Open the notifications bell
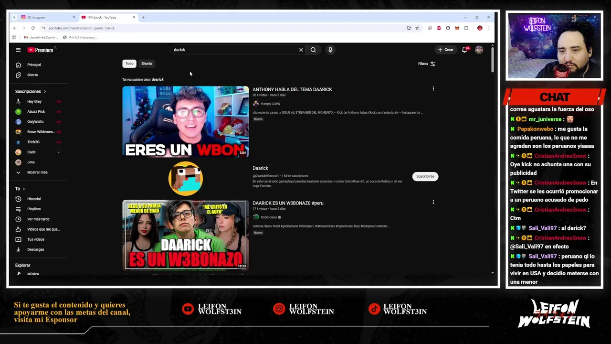The height and width of the screenshot is (344, 611). click(x=464, y=50)
